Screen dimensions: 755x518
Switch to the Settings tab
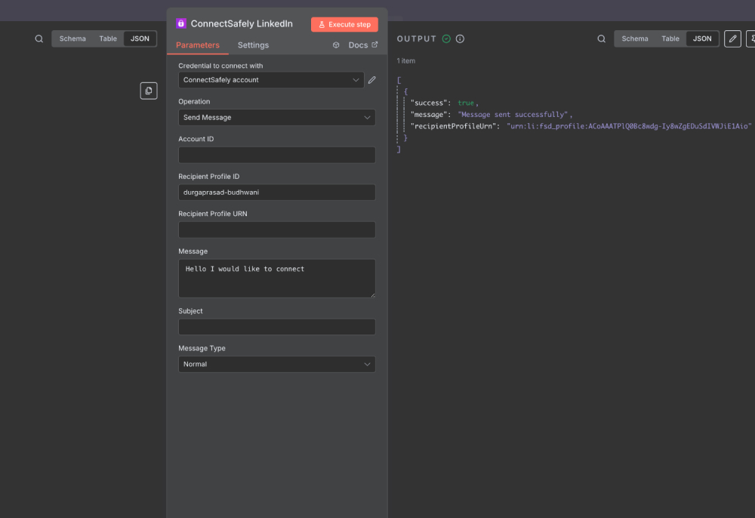click(x=253, y=45)
